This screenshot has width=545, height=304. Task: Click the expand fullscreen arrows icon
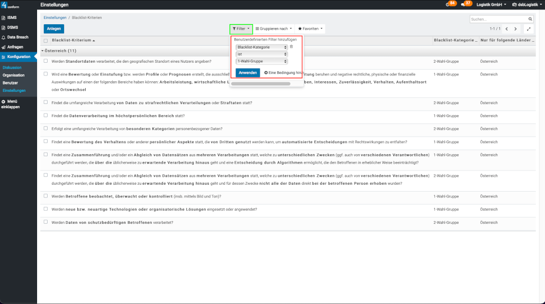pos(529,29)
